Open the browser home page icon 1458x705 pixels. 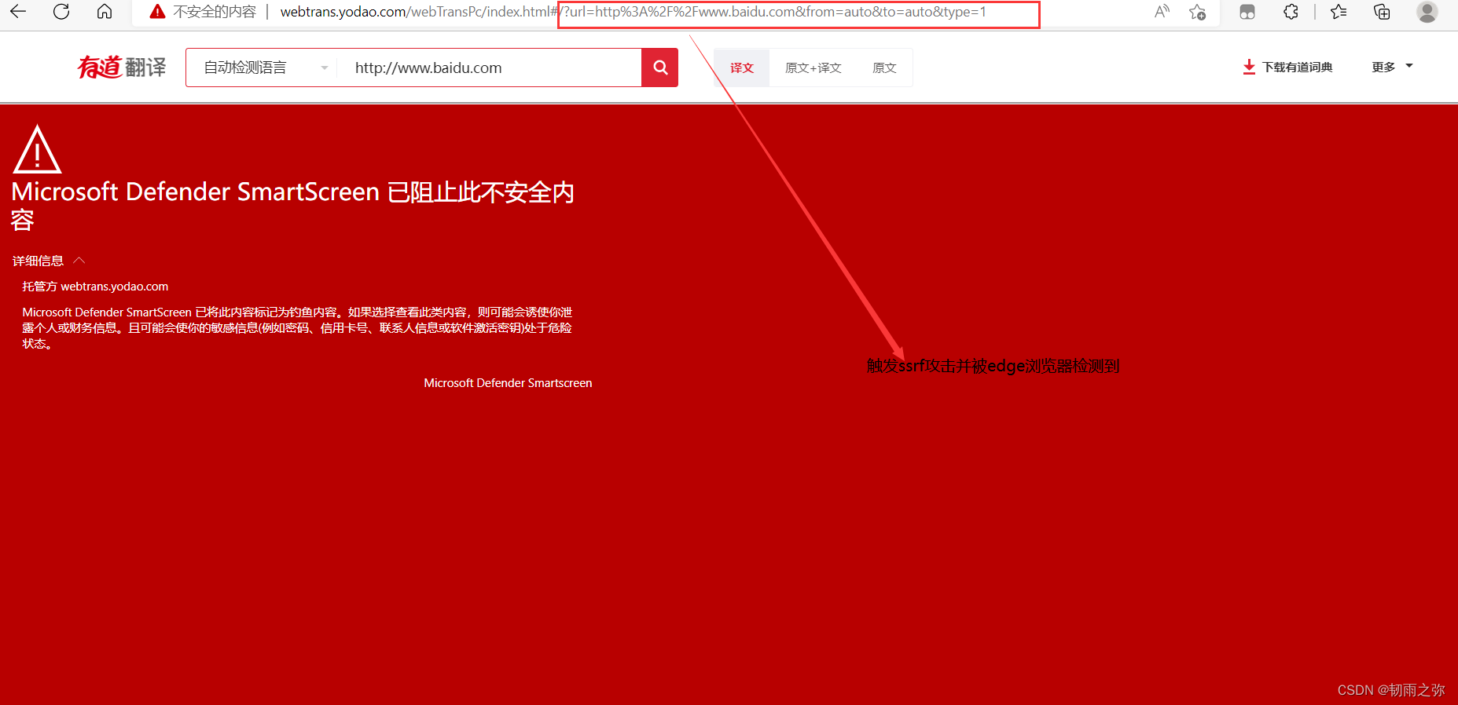coord(104,12)
